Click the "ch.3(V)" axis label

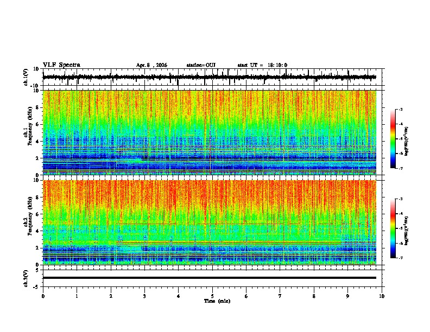click(x=26, y=279)
